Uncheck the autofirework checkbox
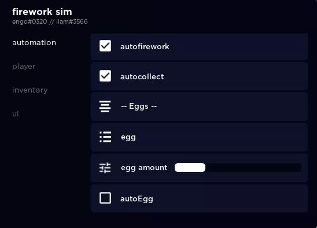The width and height of the screenshot is (317, 228). [105, 46]
